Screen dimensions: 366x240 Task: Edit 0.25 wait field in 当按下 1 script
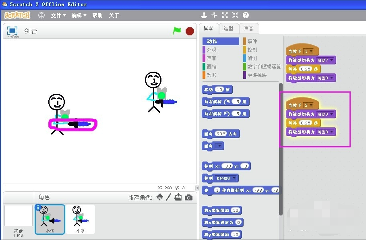[x=306, y=69]
